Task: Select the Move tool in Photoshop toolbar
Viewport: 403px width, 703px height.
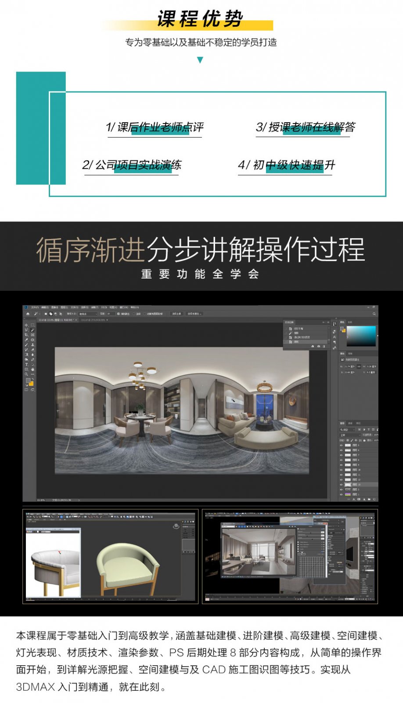Action: tap(26, 325)
